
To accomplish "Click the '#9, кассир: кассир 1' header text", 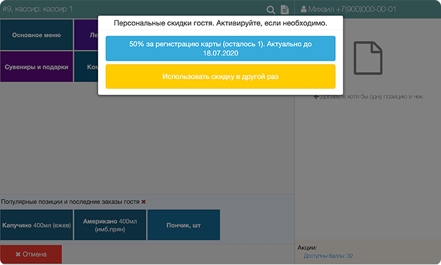I will click(38, 9).
